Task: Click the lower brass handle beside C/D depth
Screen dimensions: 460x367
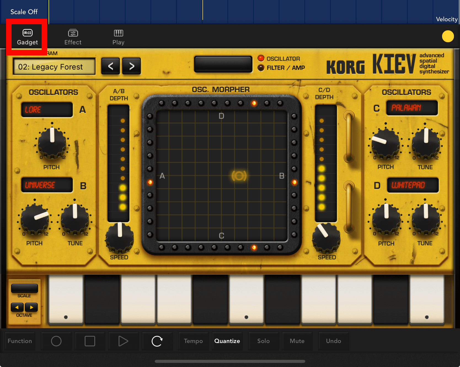Action: 349,207
